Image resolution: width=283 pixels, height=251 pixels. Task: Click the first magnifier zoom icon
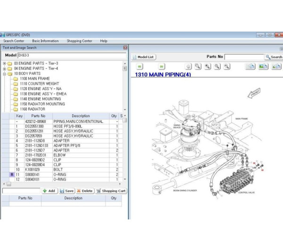point(198,67)
